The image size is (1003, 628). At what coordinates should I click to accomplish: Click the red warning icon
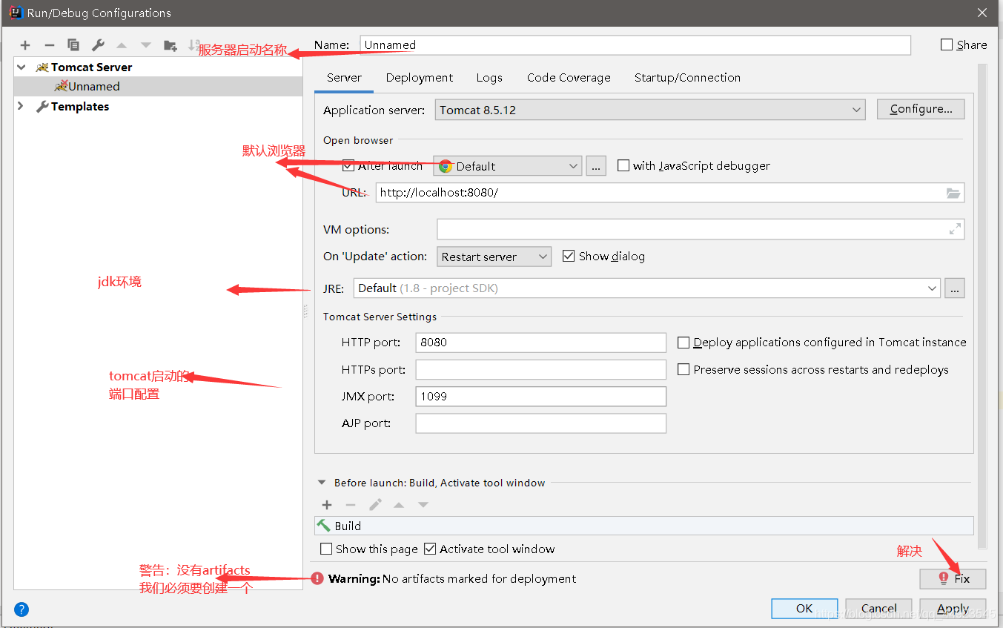pos(317,578)
